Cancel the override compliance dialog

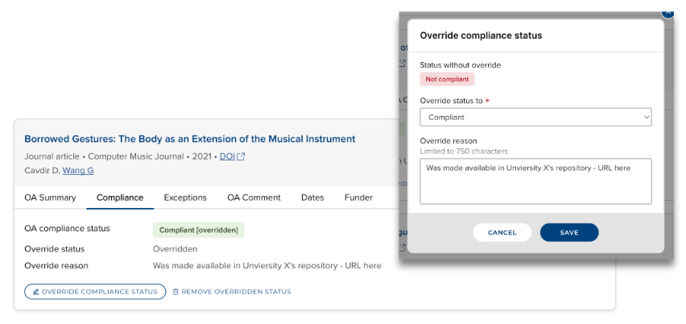pos(502,232)
